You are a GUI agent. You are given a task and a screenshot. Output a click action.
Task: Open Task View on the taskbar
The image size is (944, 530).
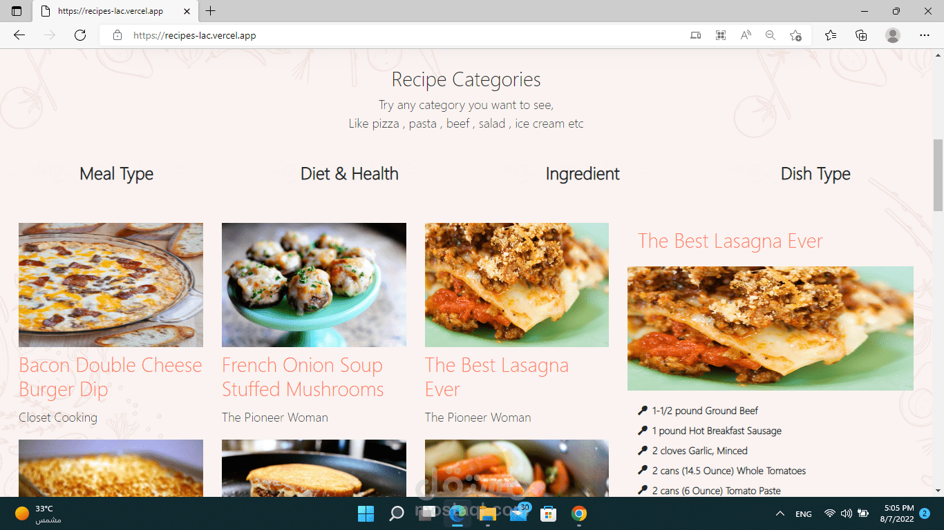[x=427, y=513]
